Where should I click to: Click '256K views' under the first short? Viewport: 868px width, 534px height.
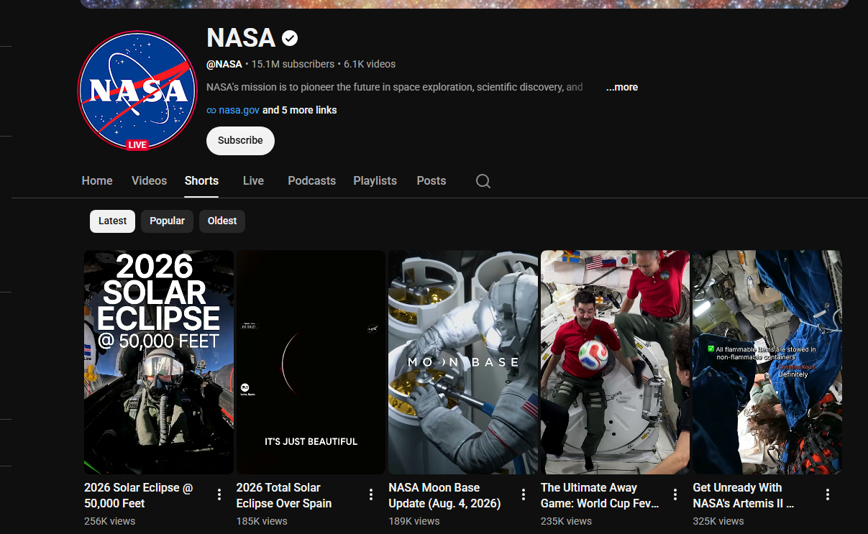coord(109,521)
